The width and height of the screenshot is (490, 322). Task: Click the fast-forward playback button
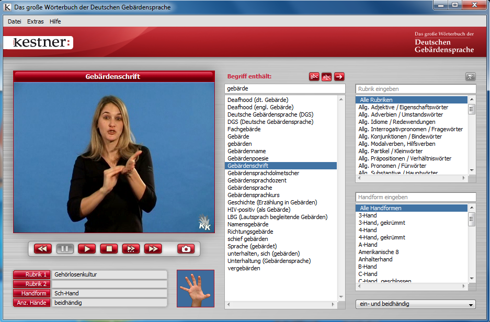pos(153,249)
